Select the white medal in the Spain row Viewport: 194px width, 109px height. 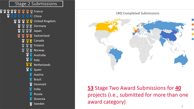(x=27, y=70)
